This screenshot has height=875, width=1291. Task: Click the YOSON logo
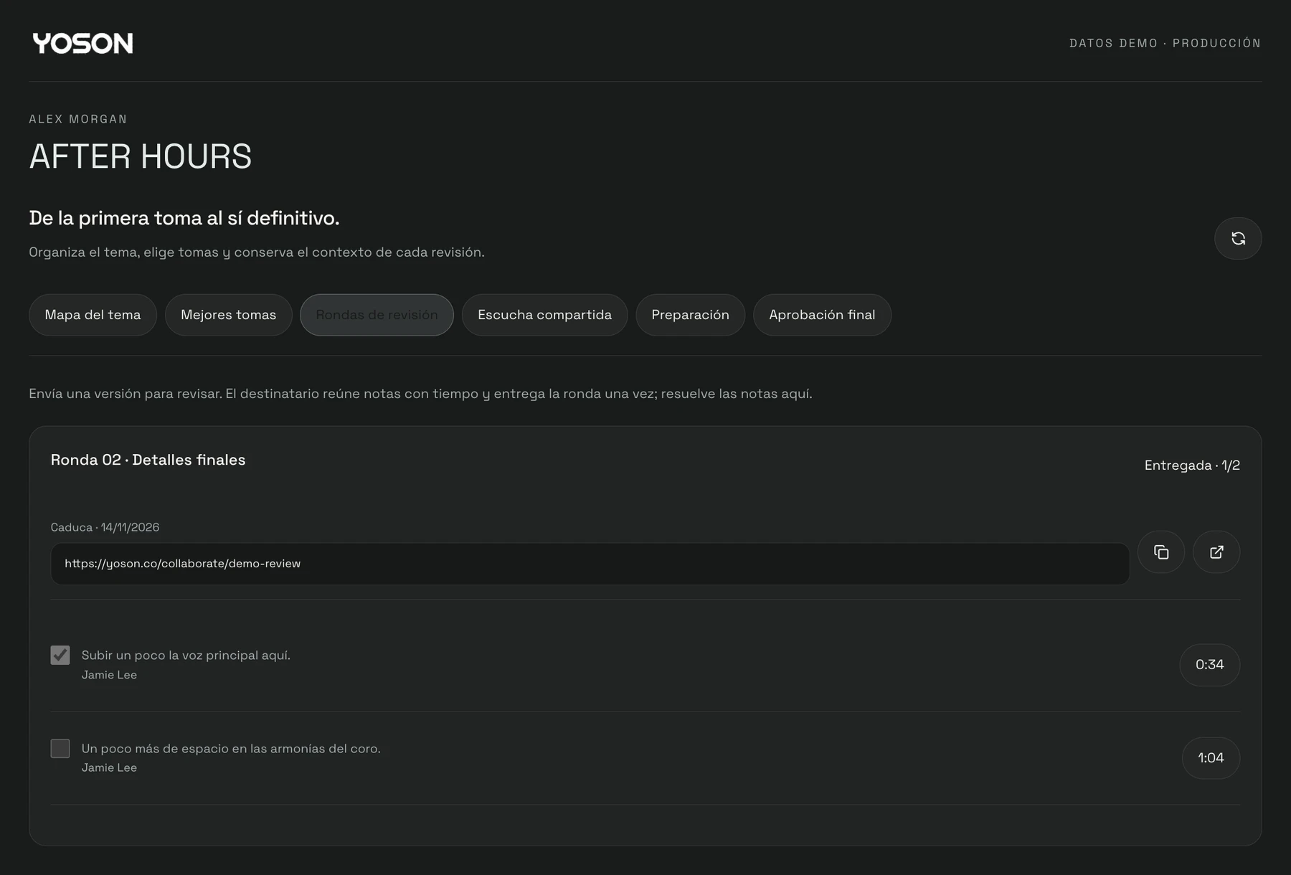pyautogui.click(x=82, y=44)
